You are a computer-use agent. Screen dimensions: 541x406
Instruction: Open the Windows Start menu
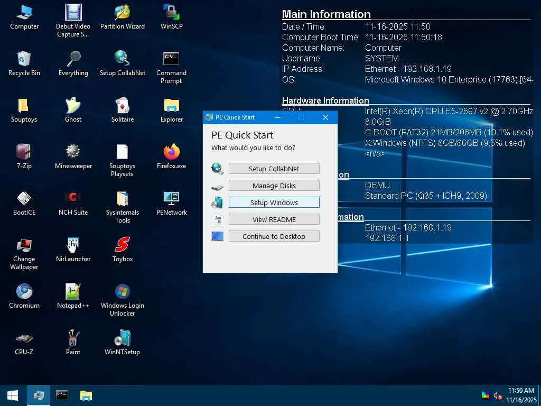coord(13,395)
